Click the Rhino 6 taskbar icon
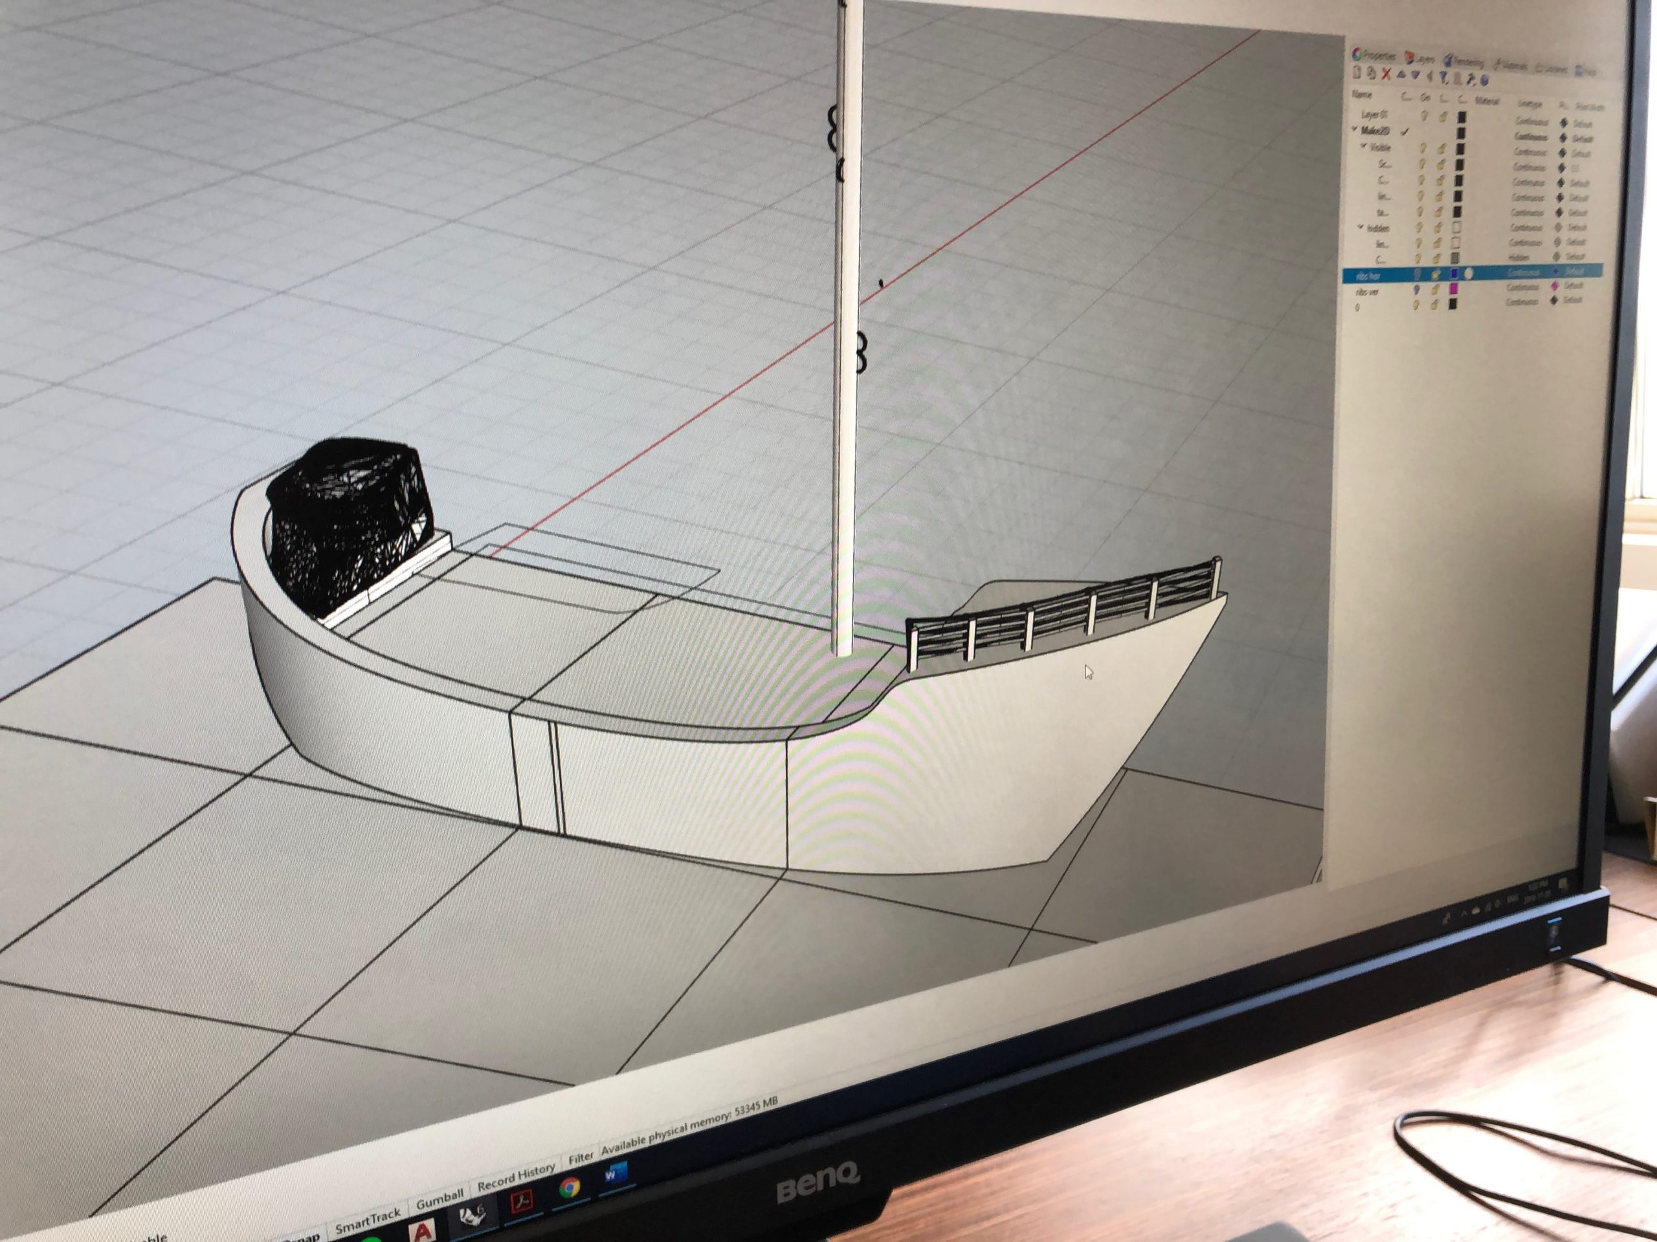Viewport: 1657px width, 1242px height. coord(473,1214)
